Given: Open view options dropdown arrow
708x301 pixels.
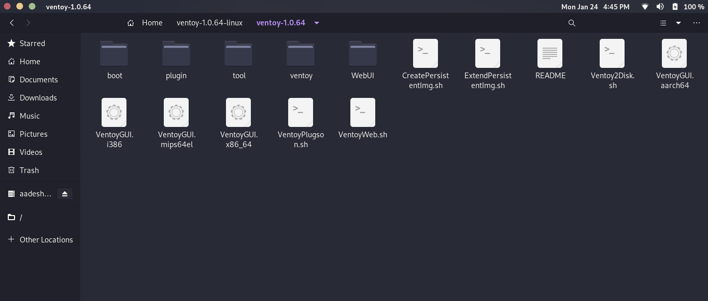Looking at the screenshot, I should coord(678,23).
